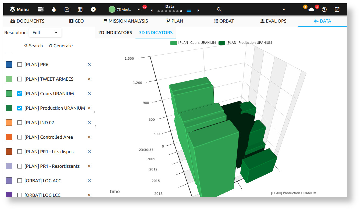
Task: Open the external link icon at top right
Action: pos(337,9)
